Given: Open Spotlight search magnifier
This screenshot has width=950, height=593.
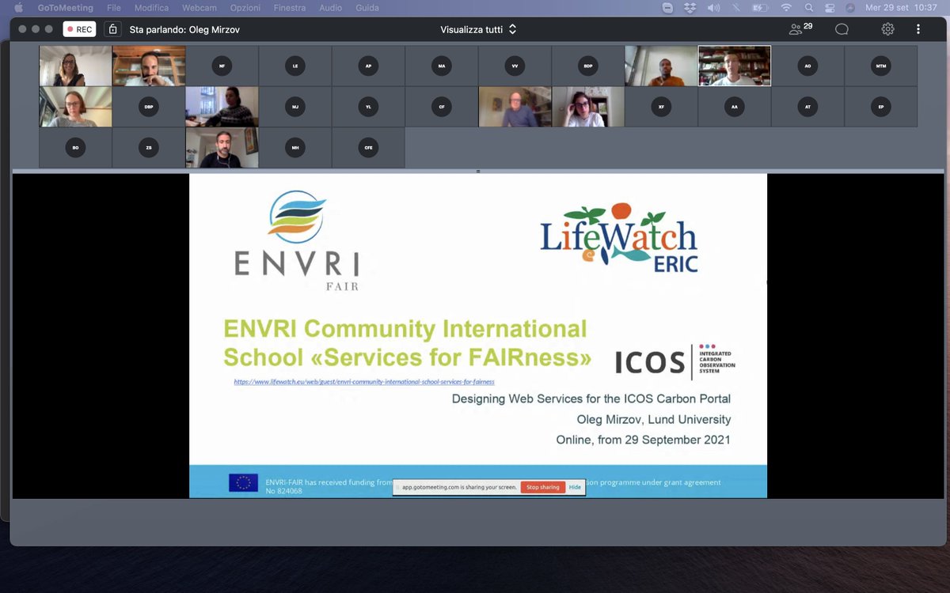Looking at the screenshot, I should click(x=808, y=8).
